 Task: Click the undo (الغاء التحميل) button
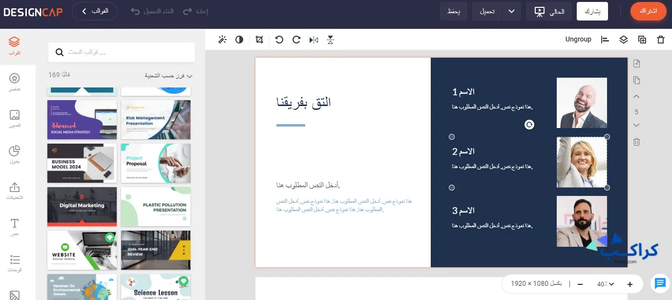click(152, 11)
